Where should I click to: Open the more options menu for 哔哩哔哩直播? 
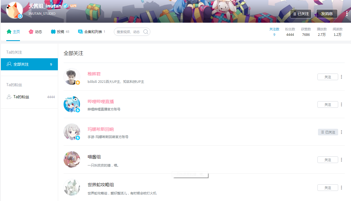coord(341,104)
